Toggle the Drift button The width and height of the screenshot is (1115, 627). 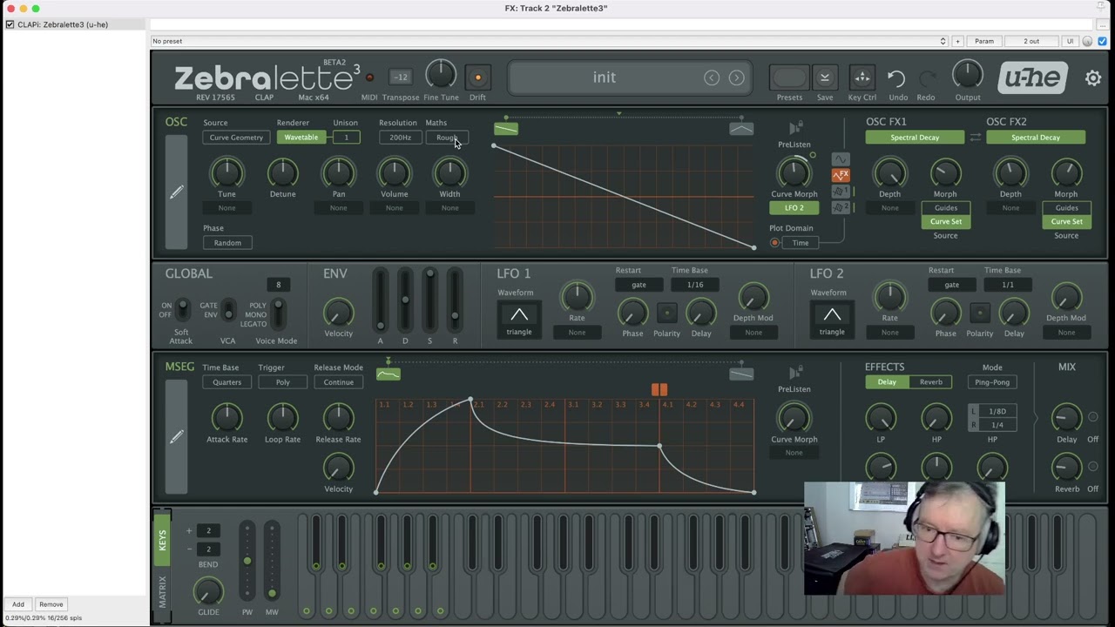477,78
